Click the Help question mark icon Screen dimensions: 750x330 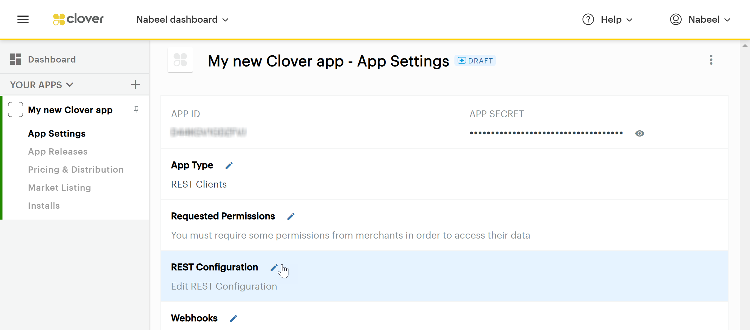coord(588,20)
